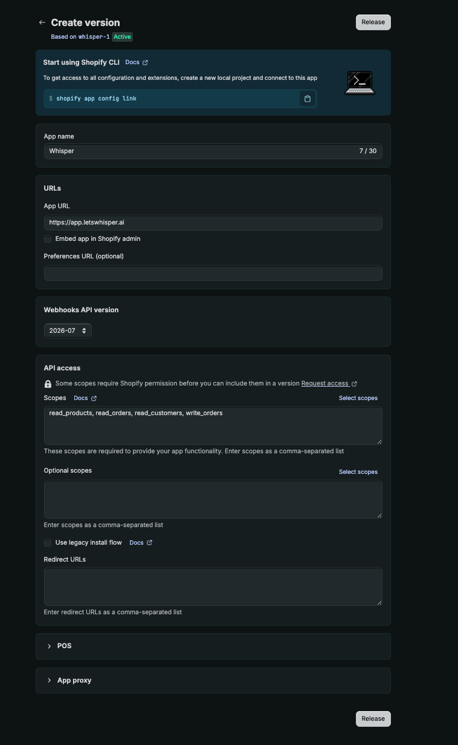This screenshot has height=745, width=458.
Task: Click the Optional scopes text area
Action: [213, 499]
